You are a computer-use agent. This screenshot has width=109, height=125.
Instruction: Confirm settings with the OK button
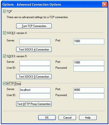(47, 118)
